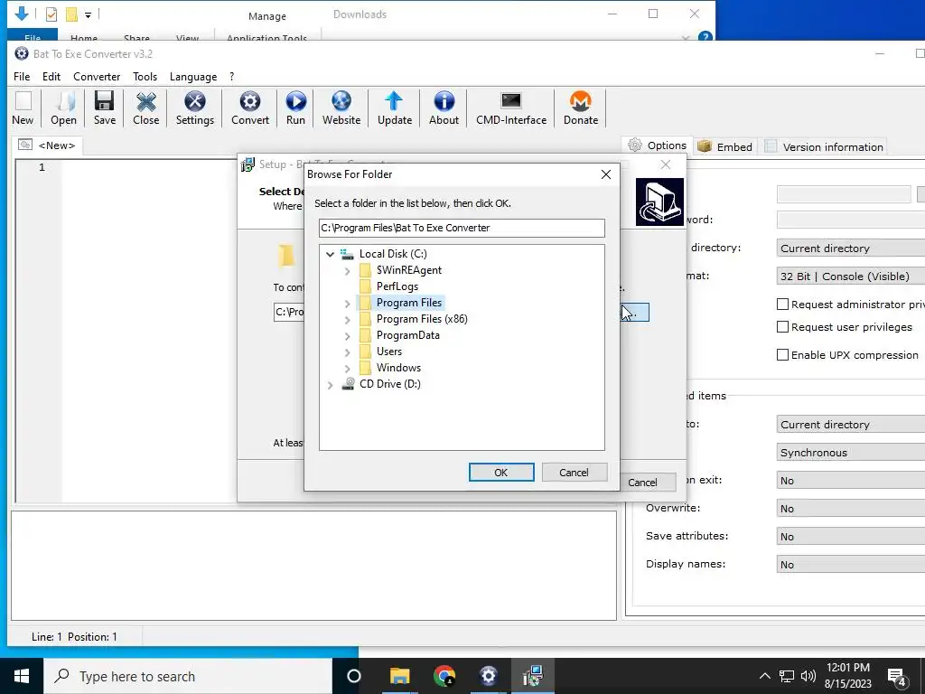Close the Browse For Folder dialog
The height and width of the screenshot is (694, 925).
click(x=606, y=174)
